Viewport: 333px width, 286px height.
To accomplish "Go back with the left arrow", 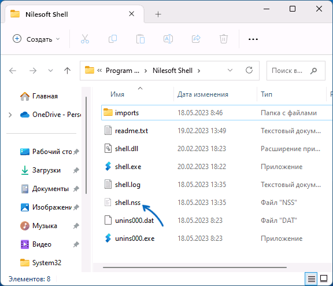I will [x=13, y=71].
